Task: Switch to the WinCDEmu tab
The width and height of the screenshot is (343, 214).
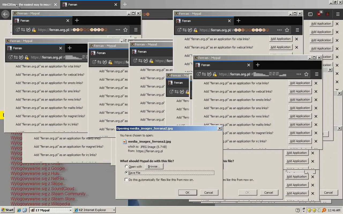Action: (27, 5)
